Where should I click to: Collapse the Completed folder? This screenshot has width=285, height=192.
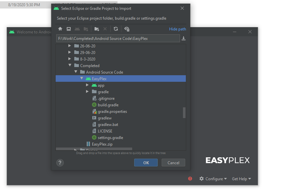(70, 65)
